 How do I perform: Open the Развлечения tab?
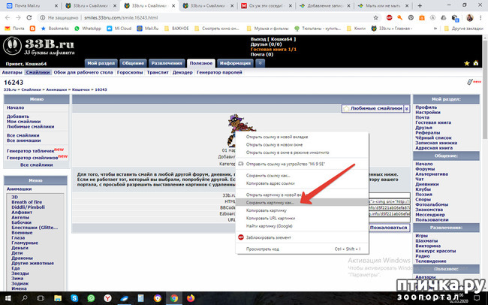167,63
